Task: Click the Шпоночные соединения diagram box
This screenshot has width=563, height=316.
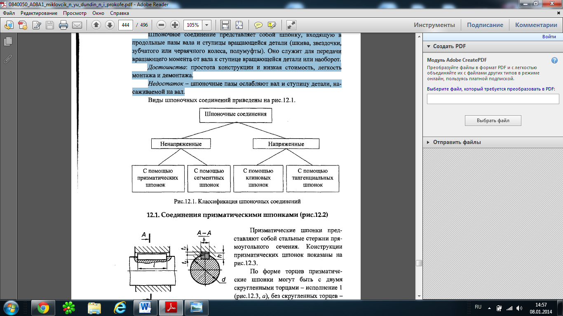Action: pos(236,115)
